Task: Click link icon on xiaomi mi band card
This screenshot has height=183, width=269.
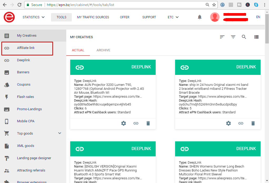Action: (241, 123)
